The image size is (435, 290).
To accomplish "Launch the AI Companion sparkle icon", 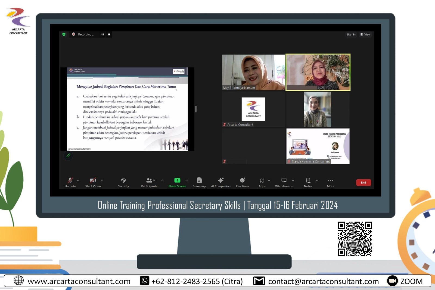I will (221, 181).
